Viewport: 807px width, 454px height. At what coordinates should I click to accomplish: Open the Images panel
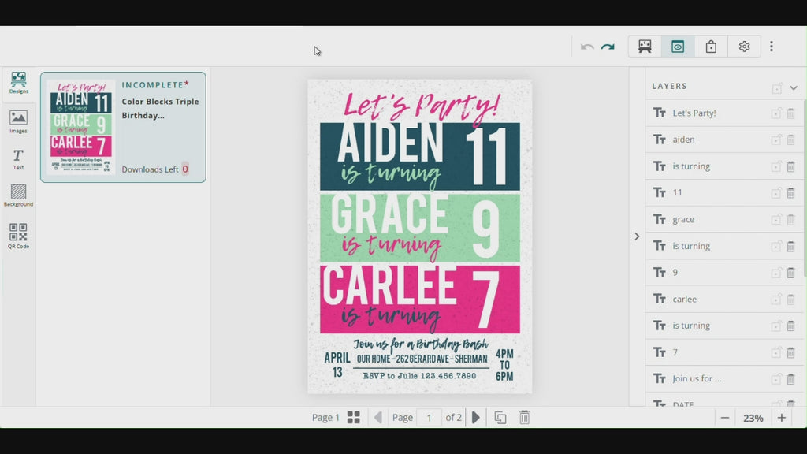pos(18,121)
